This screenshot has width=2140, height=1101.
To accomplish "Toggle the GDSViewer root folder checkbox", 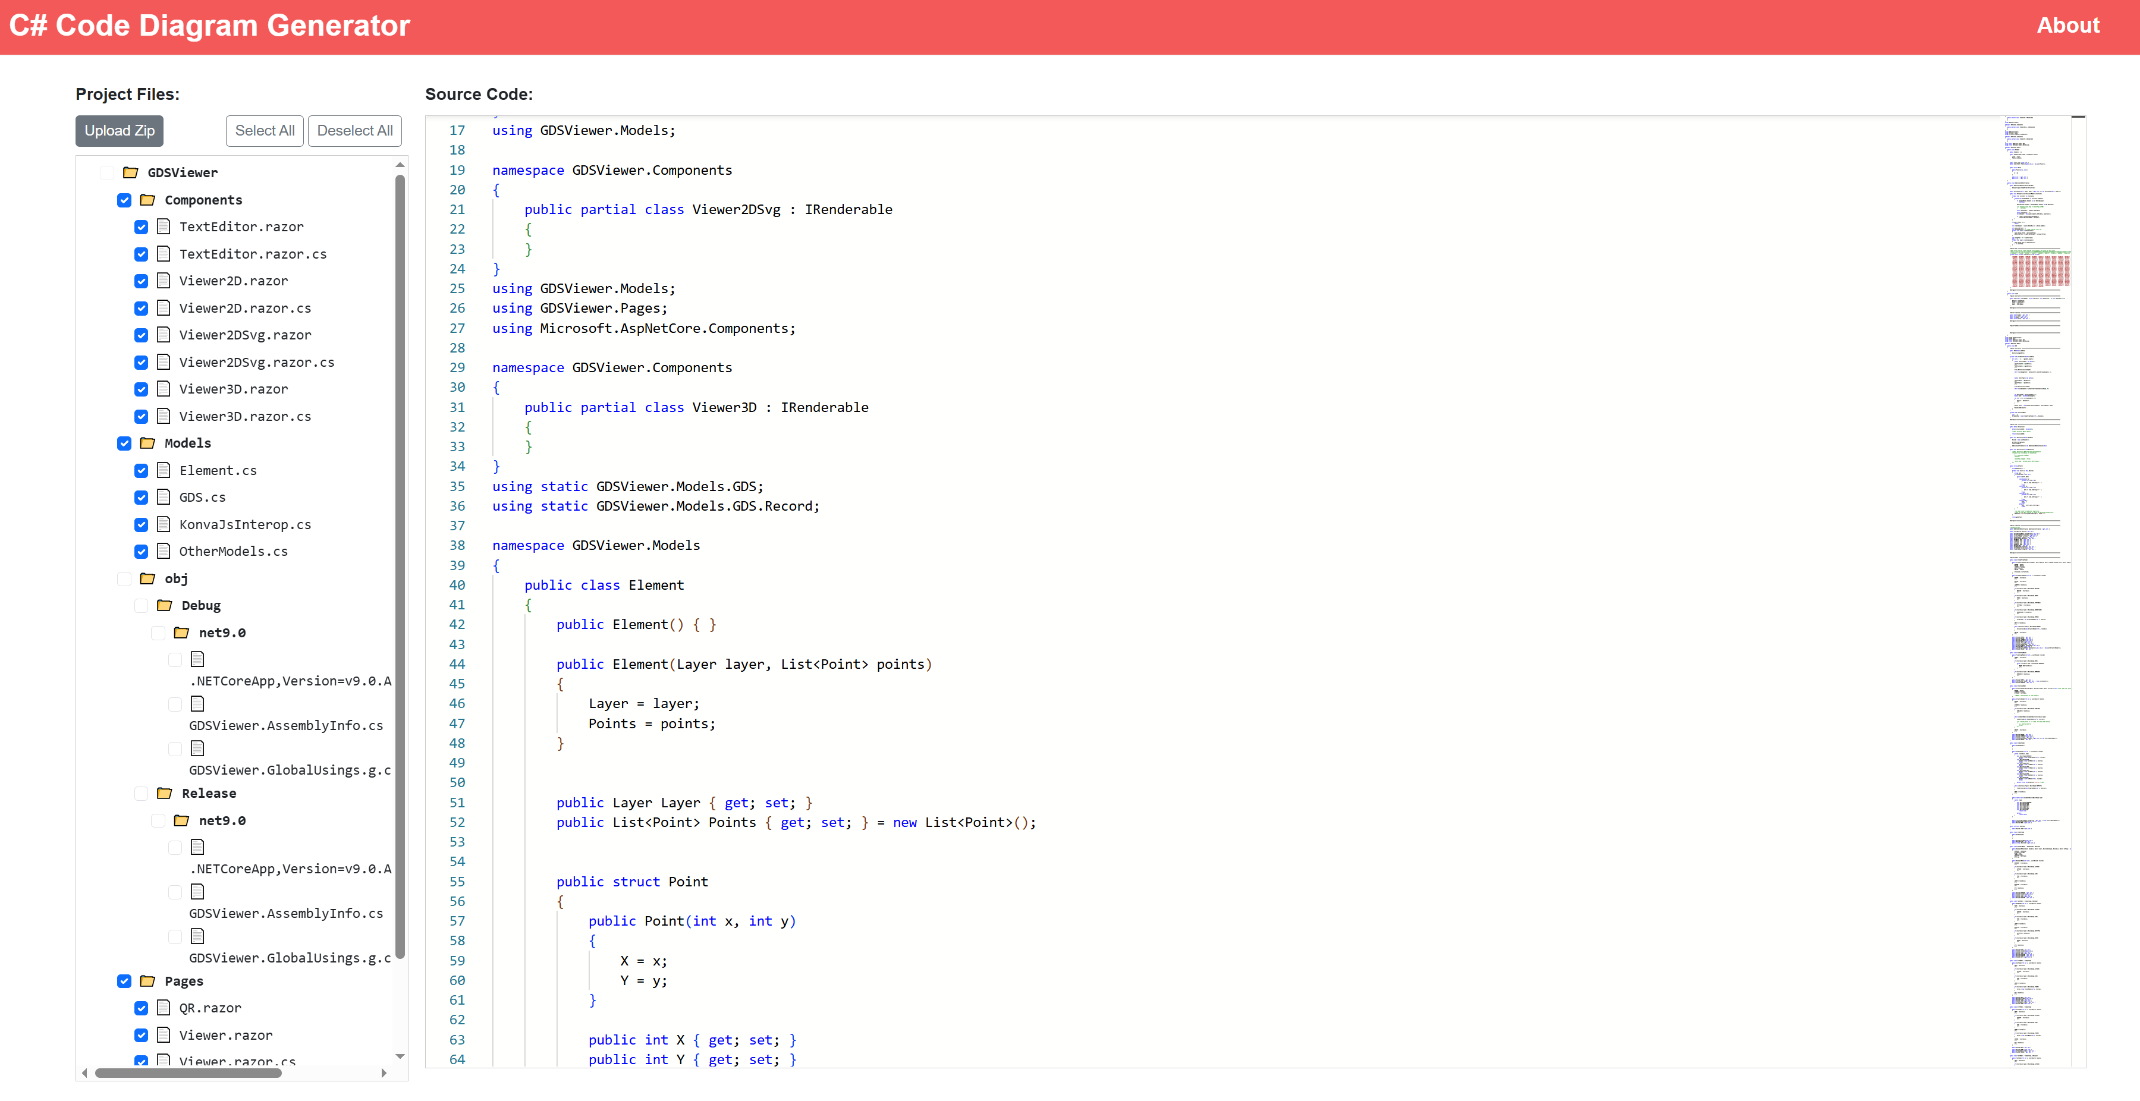I will point(107,173).
